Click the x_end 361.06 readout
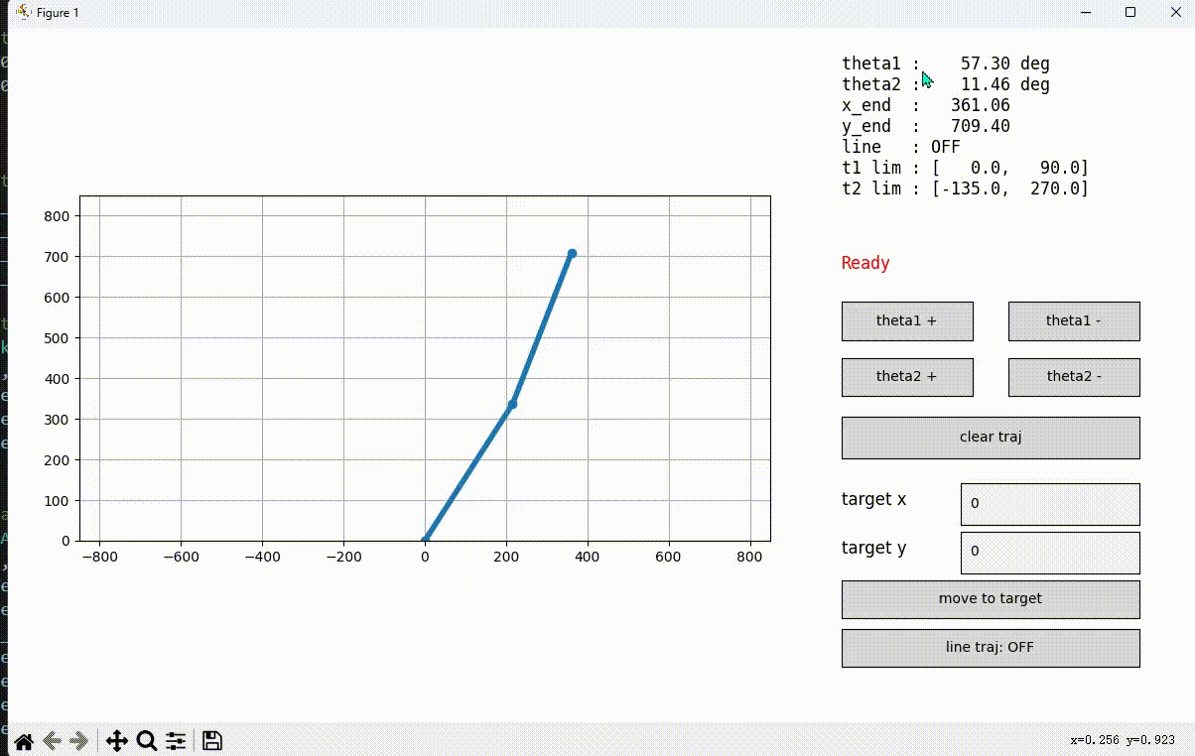 926,105
